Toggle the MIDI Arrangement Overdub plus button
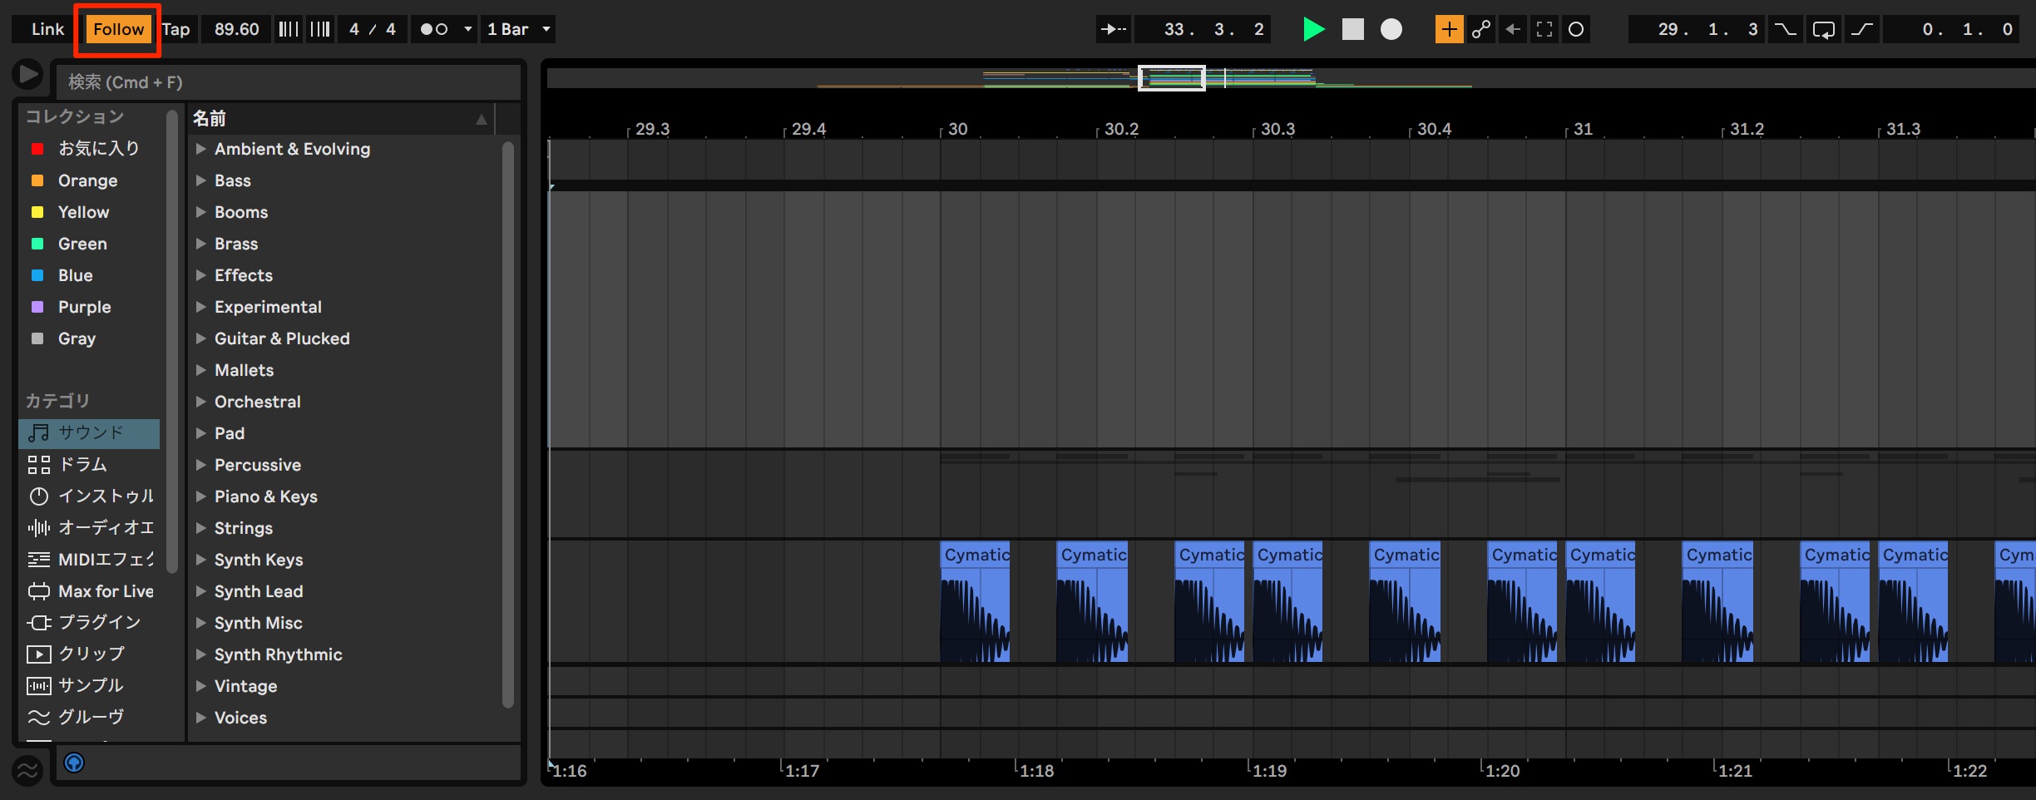Screen dimensions: 2036x800 (x=1449, y=29)
